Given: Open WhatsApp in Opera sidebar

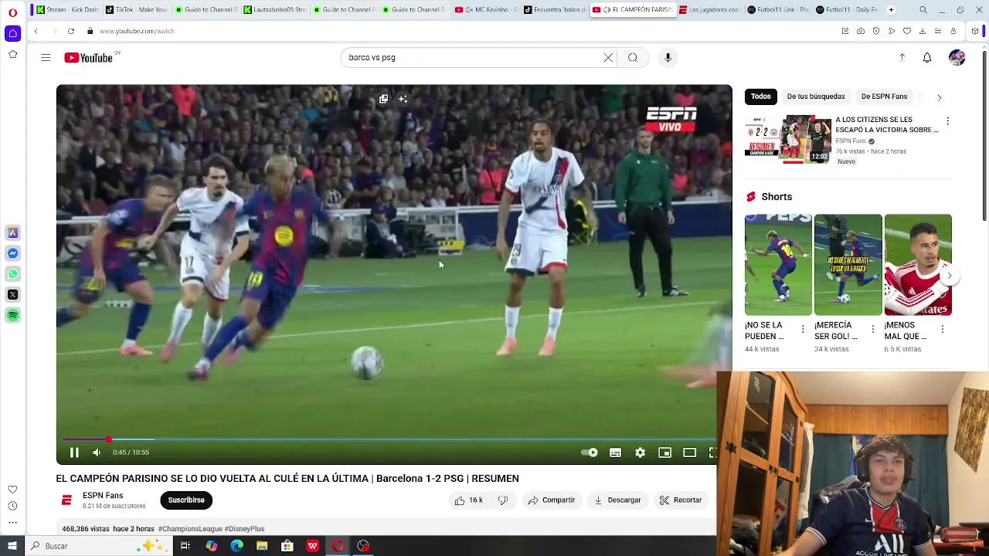Looking at the screenshot, I should (12, 274).
